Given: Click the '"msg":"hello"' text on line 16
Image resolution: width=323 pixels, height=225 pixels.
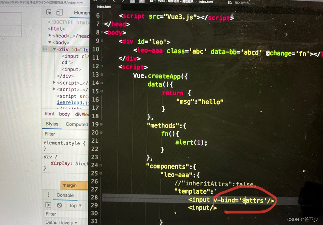Looking at the screenshot, I should pos(200,102).
